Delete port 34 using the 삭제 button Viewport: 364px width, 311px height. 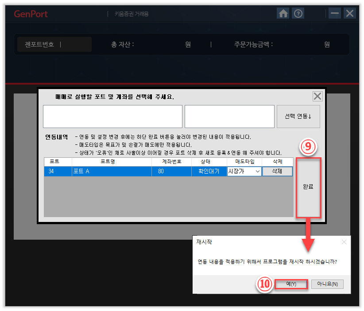click(278, 171)
